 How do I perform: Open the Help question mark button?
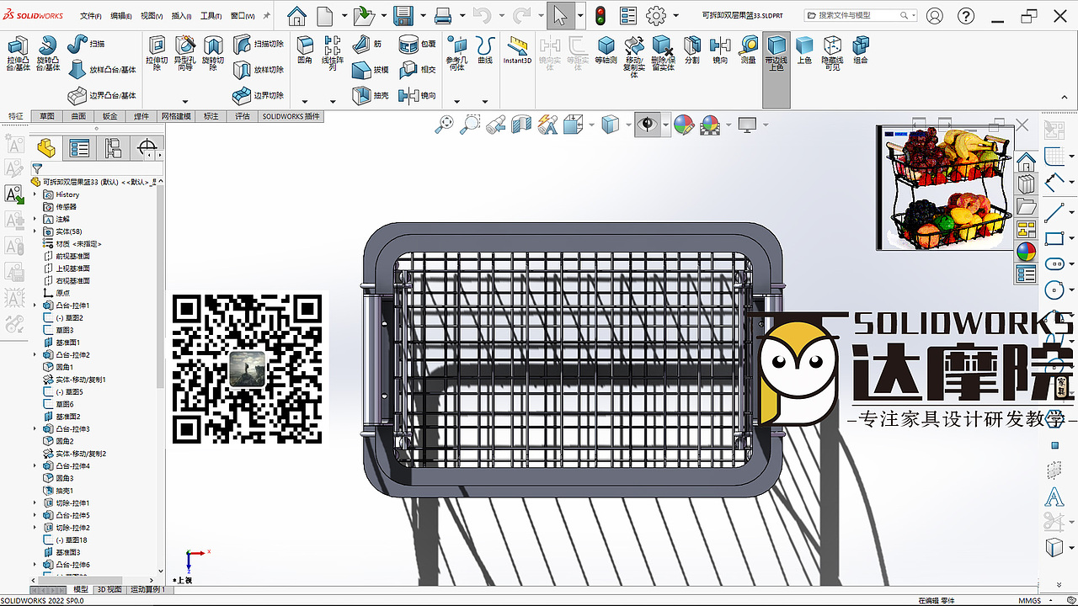(968, 15)
